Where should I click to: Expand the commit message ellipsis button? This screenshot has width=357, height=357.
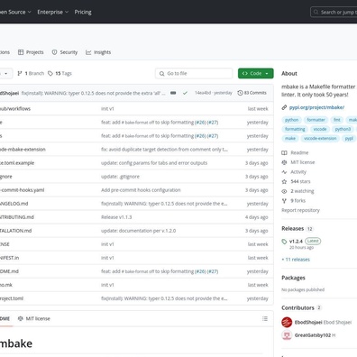[x=173, y=93]
